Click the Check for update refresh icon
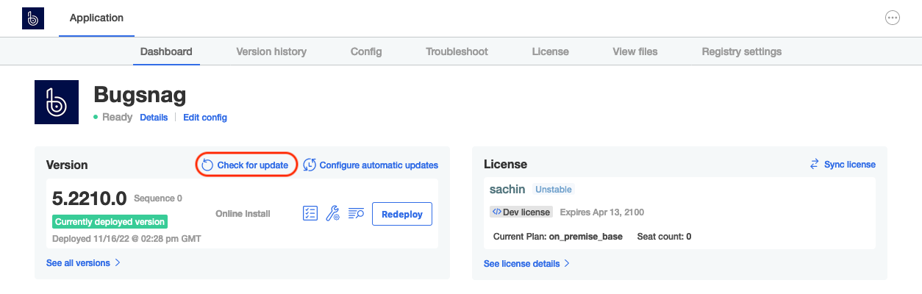922x294 pixels. pos(207,165)
